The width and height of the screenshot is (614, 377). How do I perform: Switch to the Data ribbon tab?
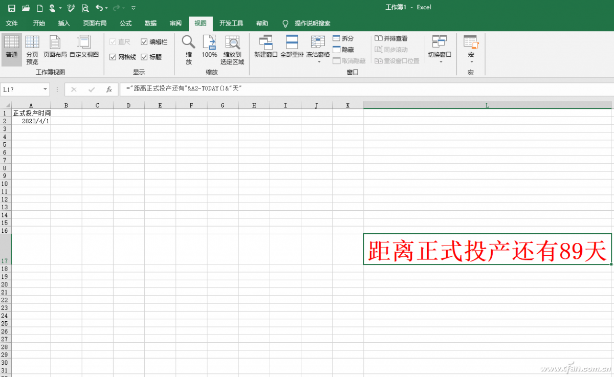[x=150, y=24]
